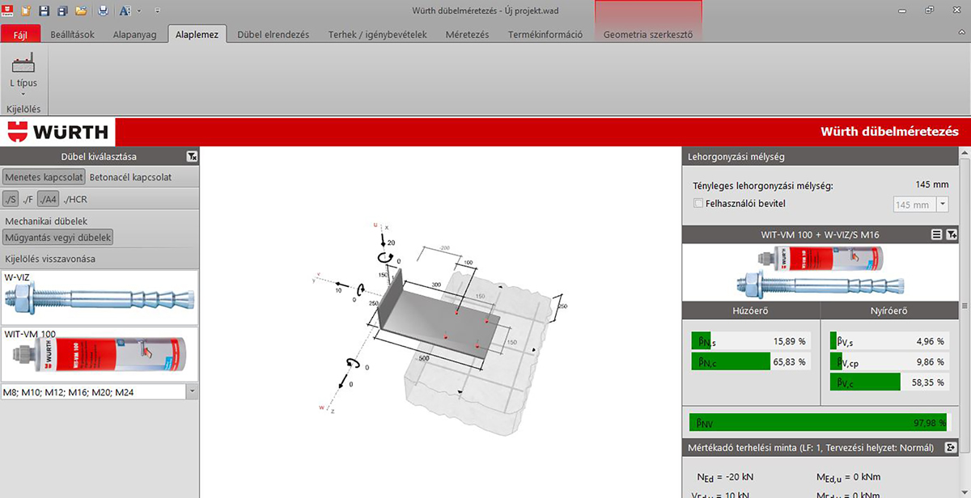
Task: Toggle the ./A4 stainless filter
Action: pos(48,199)
